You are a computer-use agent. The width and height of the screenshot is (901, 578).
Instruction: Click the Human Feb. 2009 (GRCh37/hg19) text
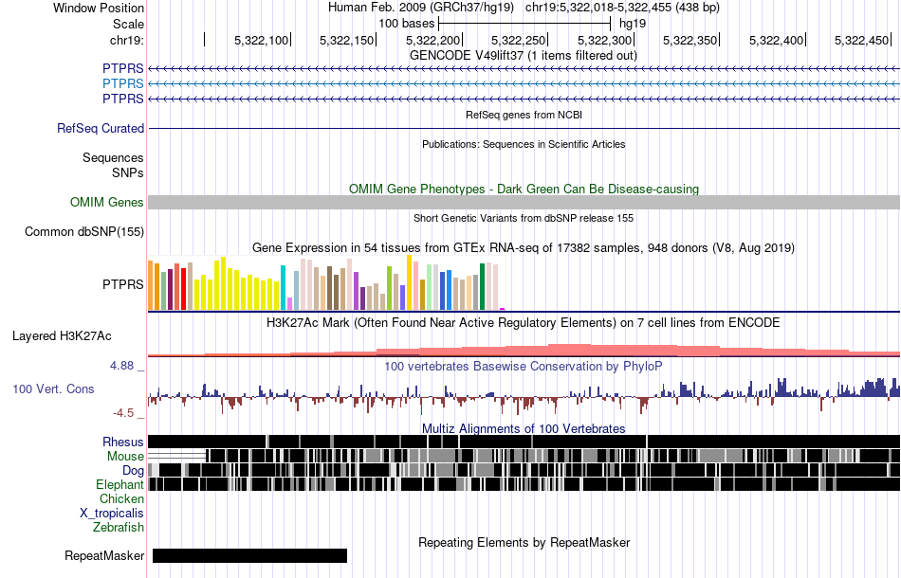tap(421, 8)
